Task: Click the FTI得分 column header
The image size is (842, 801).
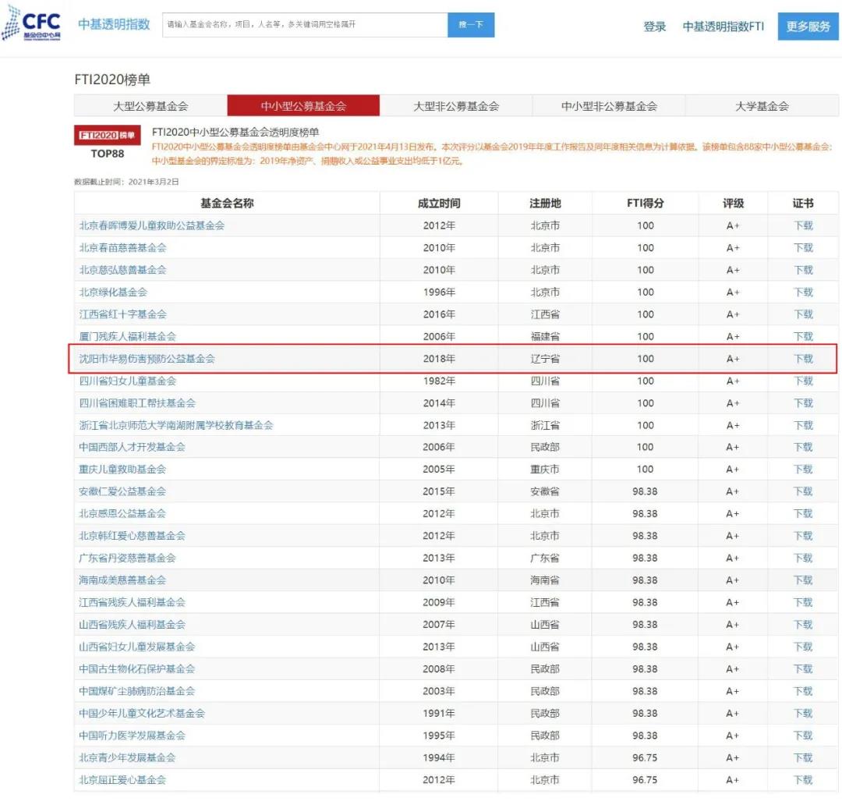Action: [x=646, y=203]
